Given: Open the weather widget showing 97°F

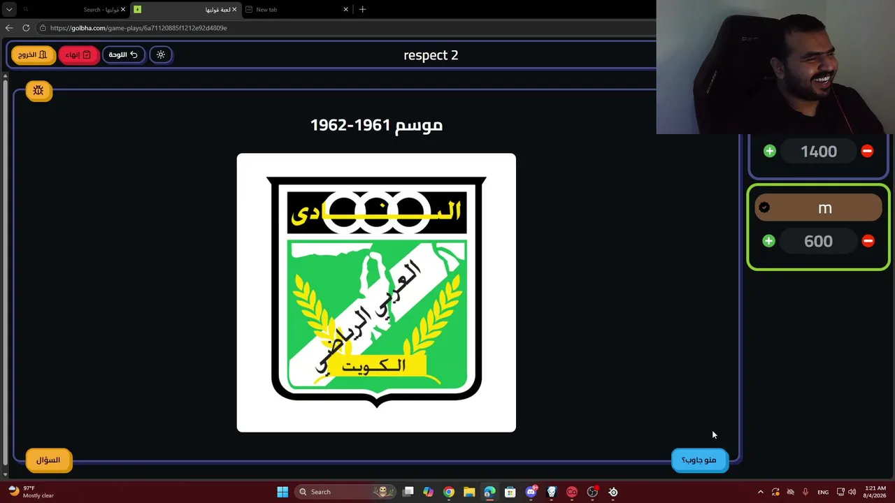Looking at the screenshot, I should pyautogui.click(x=31, y=492).
